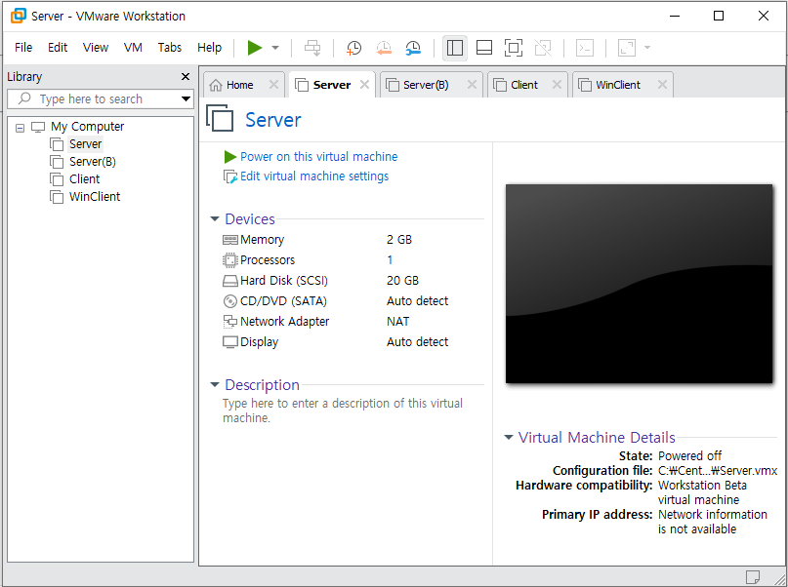Click the Processors device icon
The width and height of the screenshot is (788, 587).
click(229, 260)
